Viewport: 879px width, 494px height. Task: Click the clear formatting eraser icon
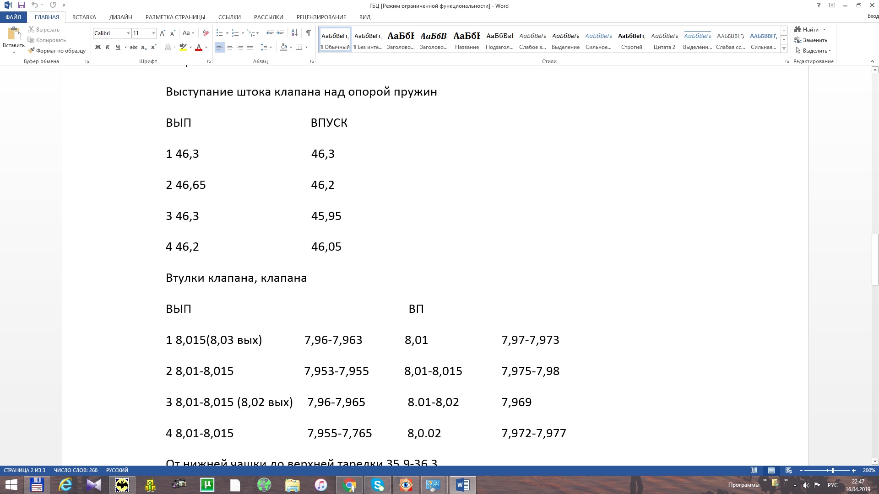[x=206, y=33]
